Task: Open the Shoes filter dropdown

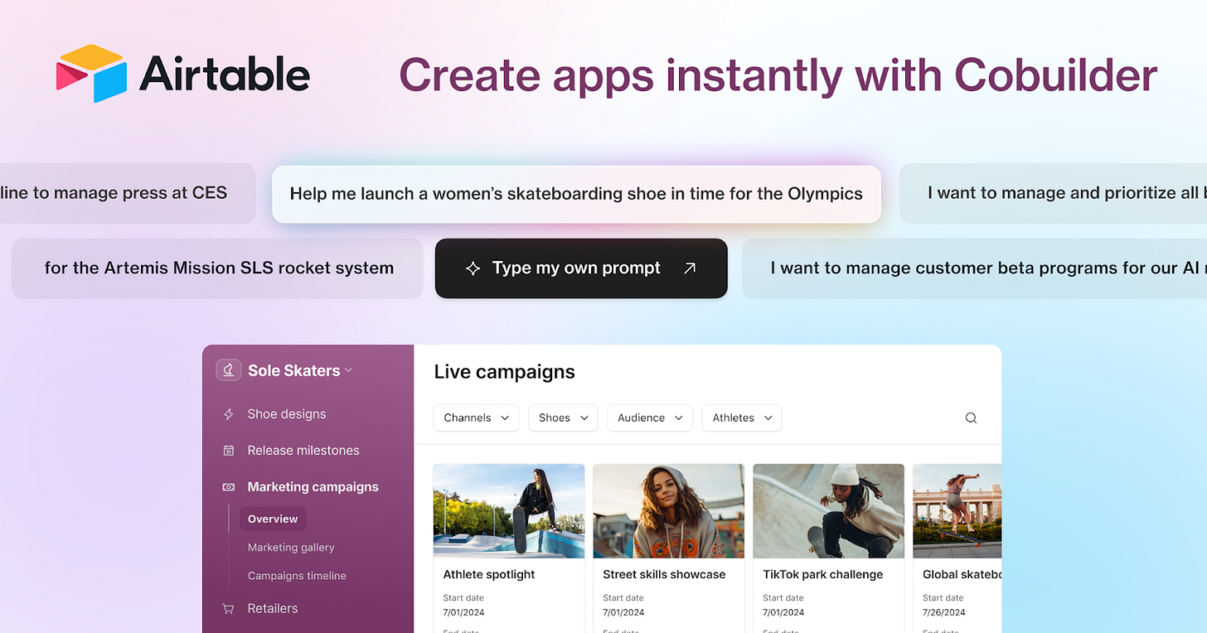Action: [x=564, y=418]
